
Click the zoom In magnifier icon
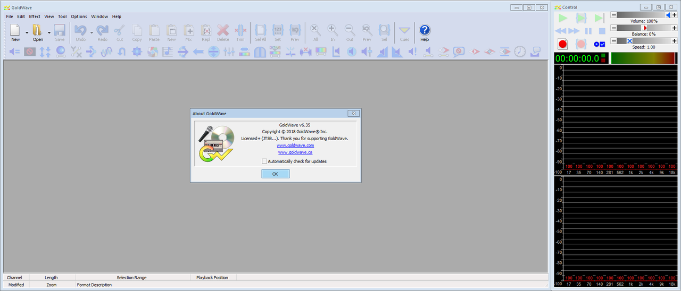coord(333,30)
